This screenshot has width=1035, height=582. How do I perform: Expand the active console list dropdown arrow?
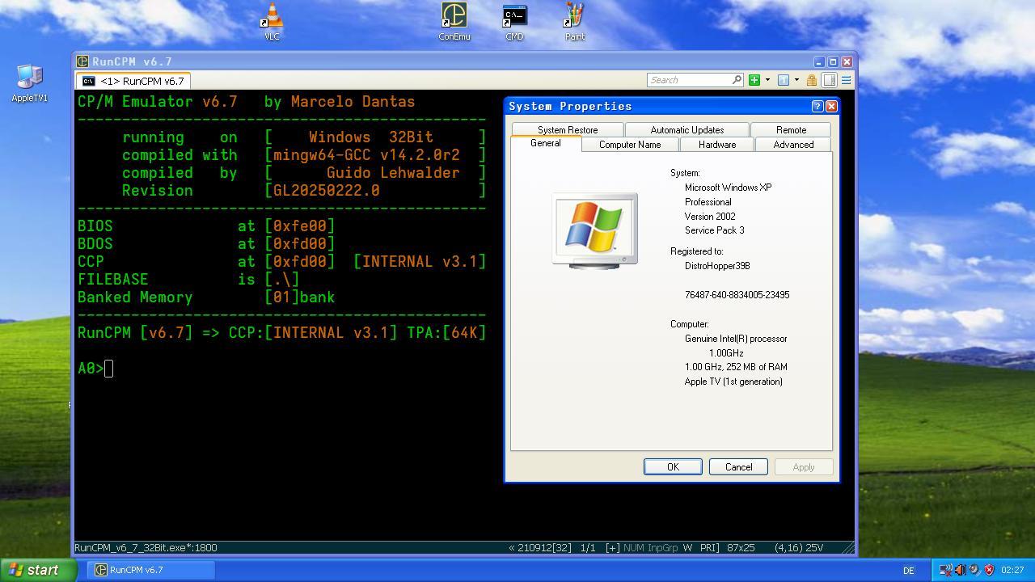pos(796,80)
